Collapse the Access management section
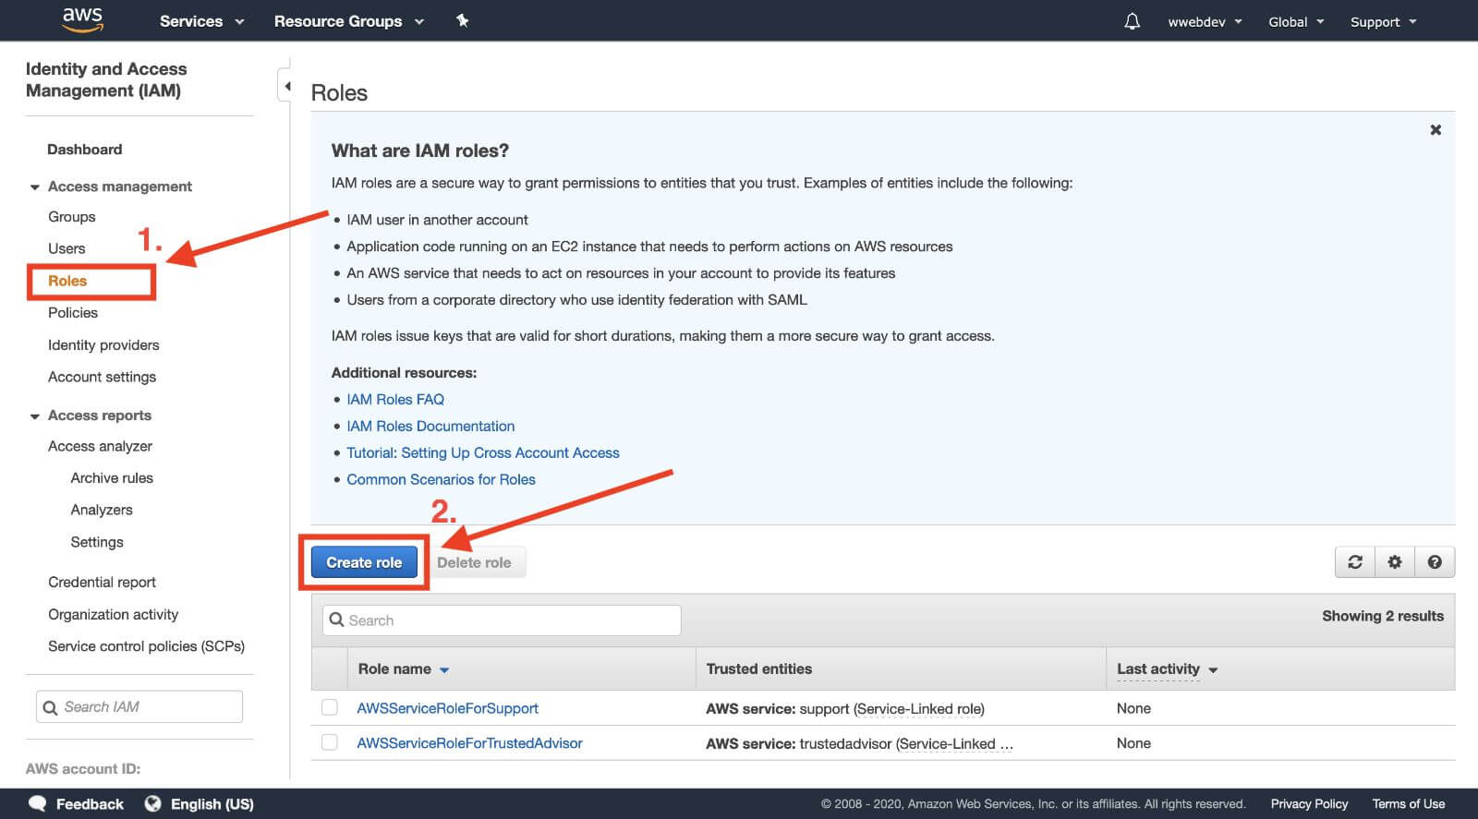Screen dimensions: 1478x819 35,187
